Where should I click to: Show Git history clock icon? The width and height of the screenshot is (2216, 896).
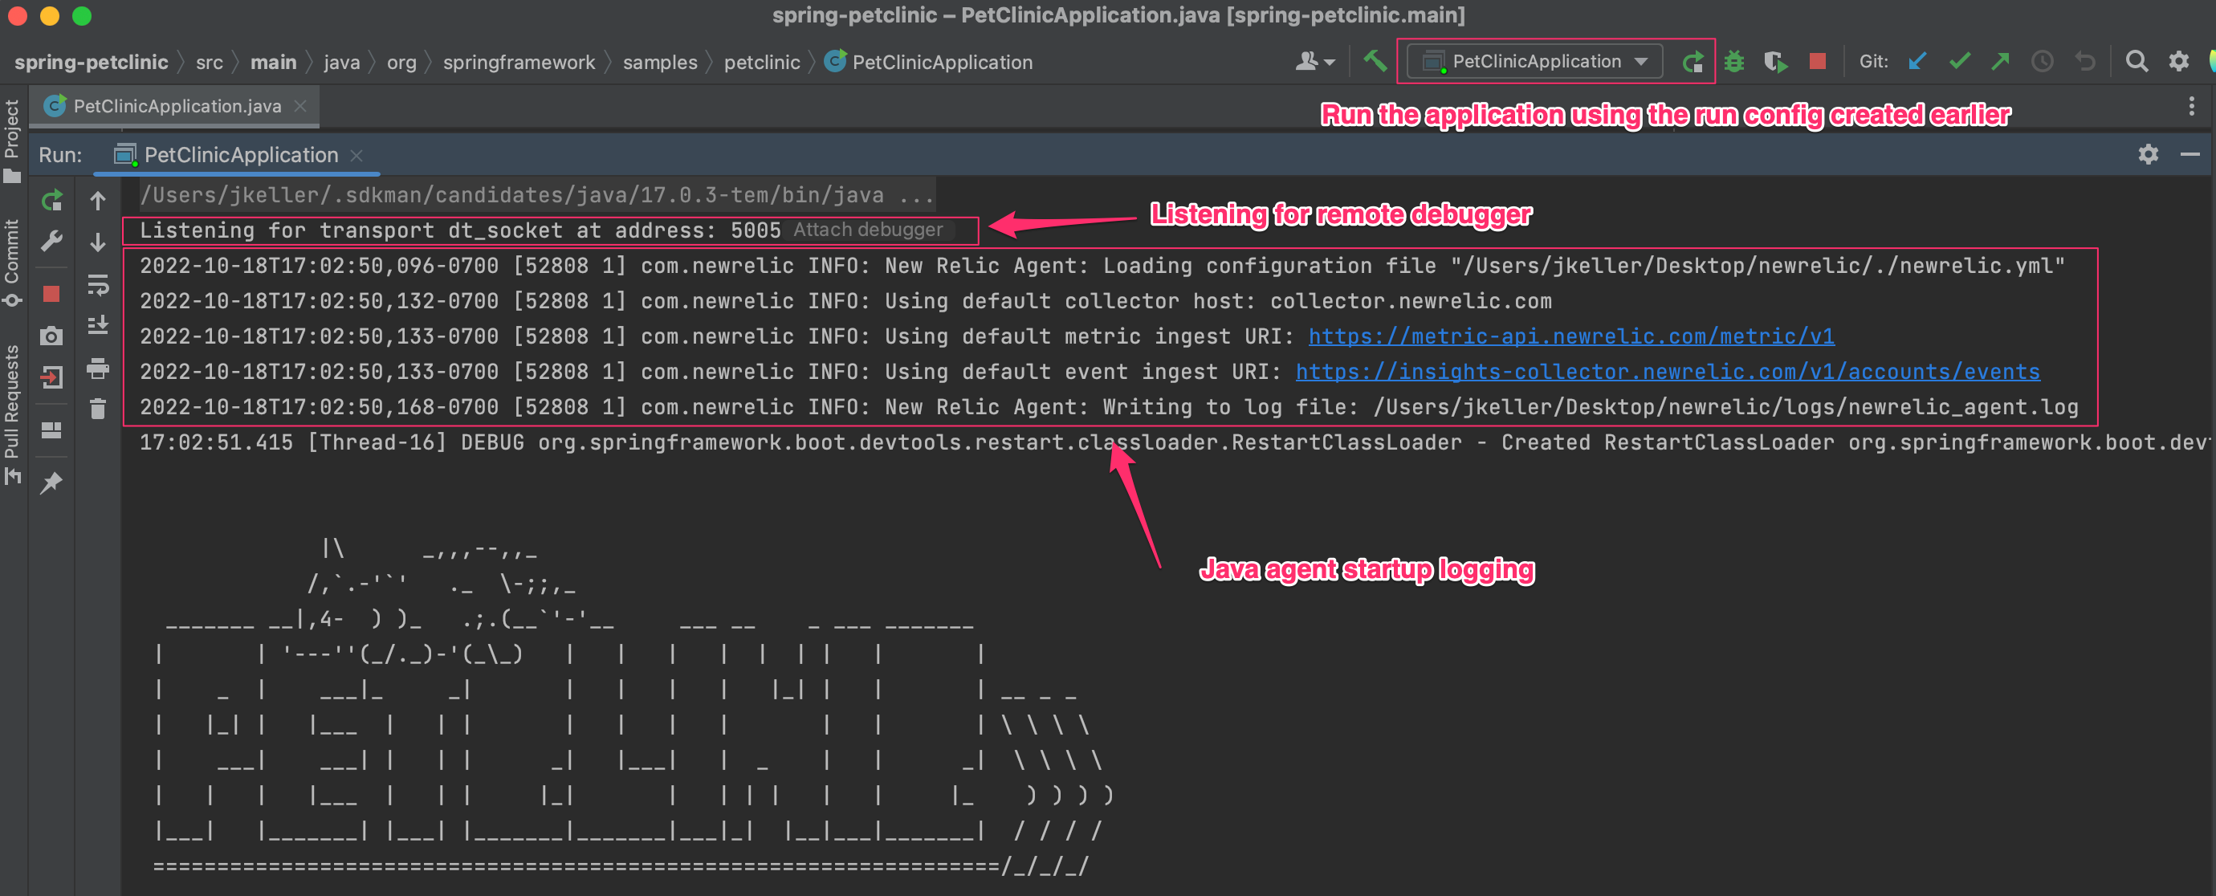click(x=2043, y=62)
